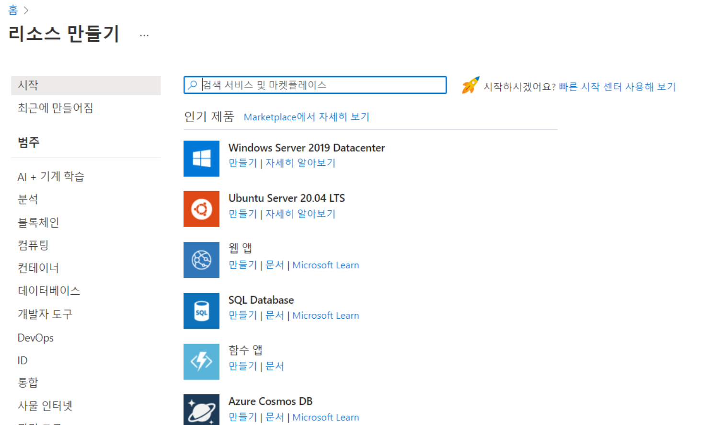This screenshot has width=701, height=425.
Task: Select the 통합 category
Action: click(x=28, y=382)
